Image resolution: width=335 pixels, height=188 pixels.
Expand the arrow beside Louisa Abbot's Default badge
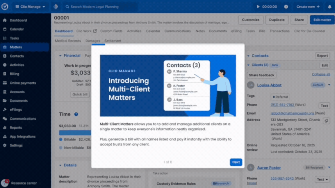pos(329,85)
